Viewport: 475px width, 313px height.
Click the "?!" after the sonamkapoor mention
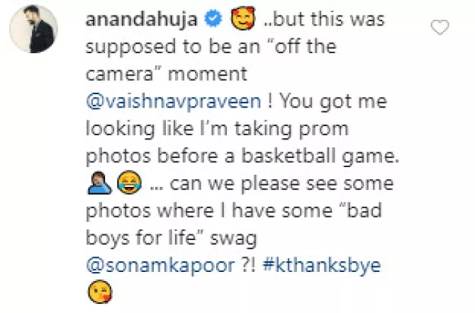pyautogui.click(x=249, y=265)
